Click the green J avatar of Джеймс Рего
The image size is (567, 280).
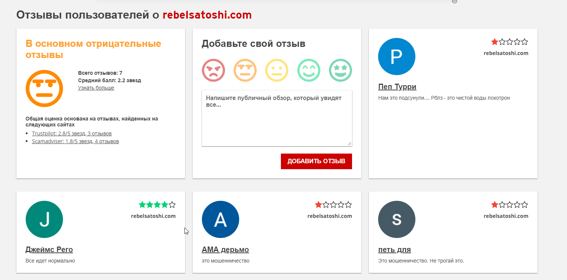tap(44, 219)
